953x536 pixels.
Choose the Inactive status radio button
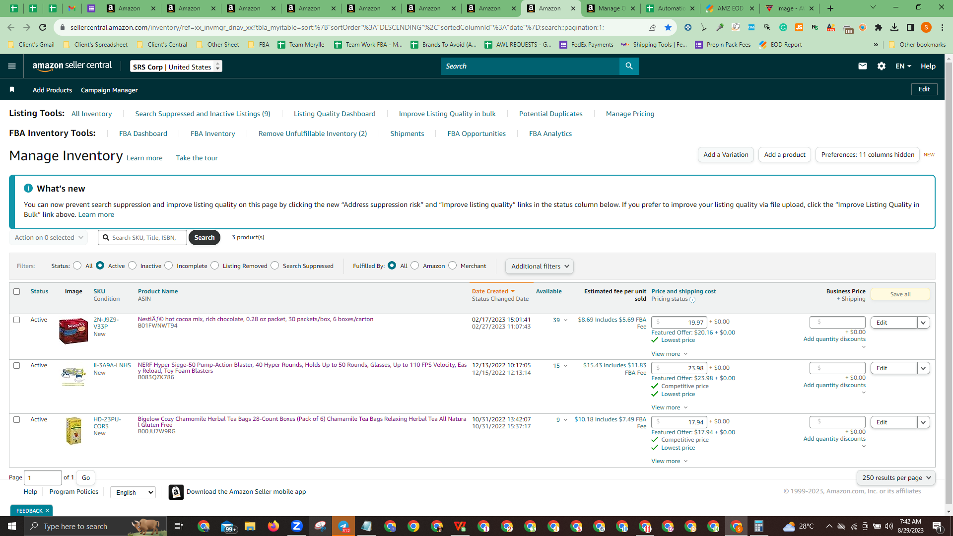tap(133, 266)
